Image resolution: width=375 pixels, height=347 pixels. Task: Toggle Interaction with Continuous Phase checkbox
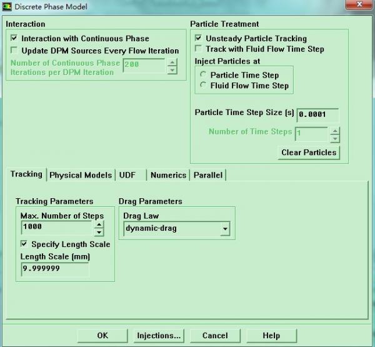pos(14,38)
